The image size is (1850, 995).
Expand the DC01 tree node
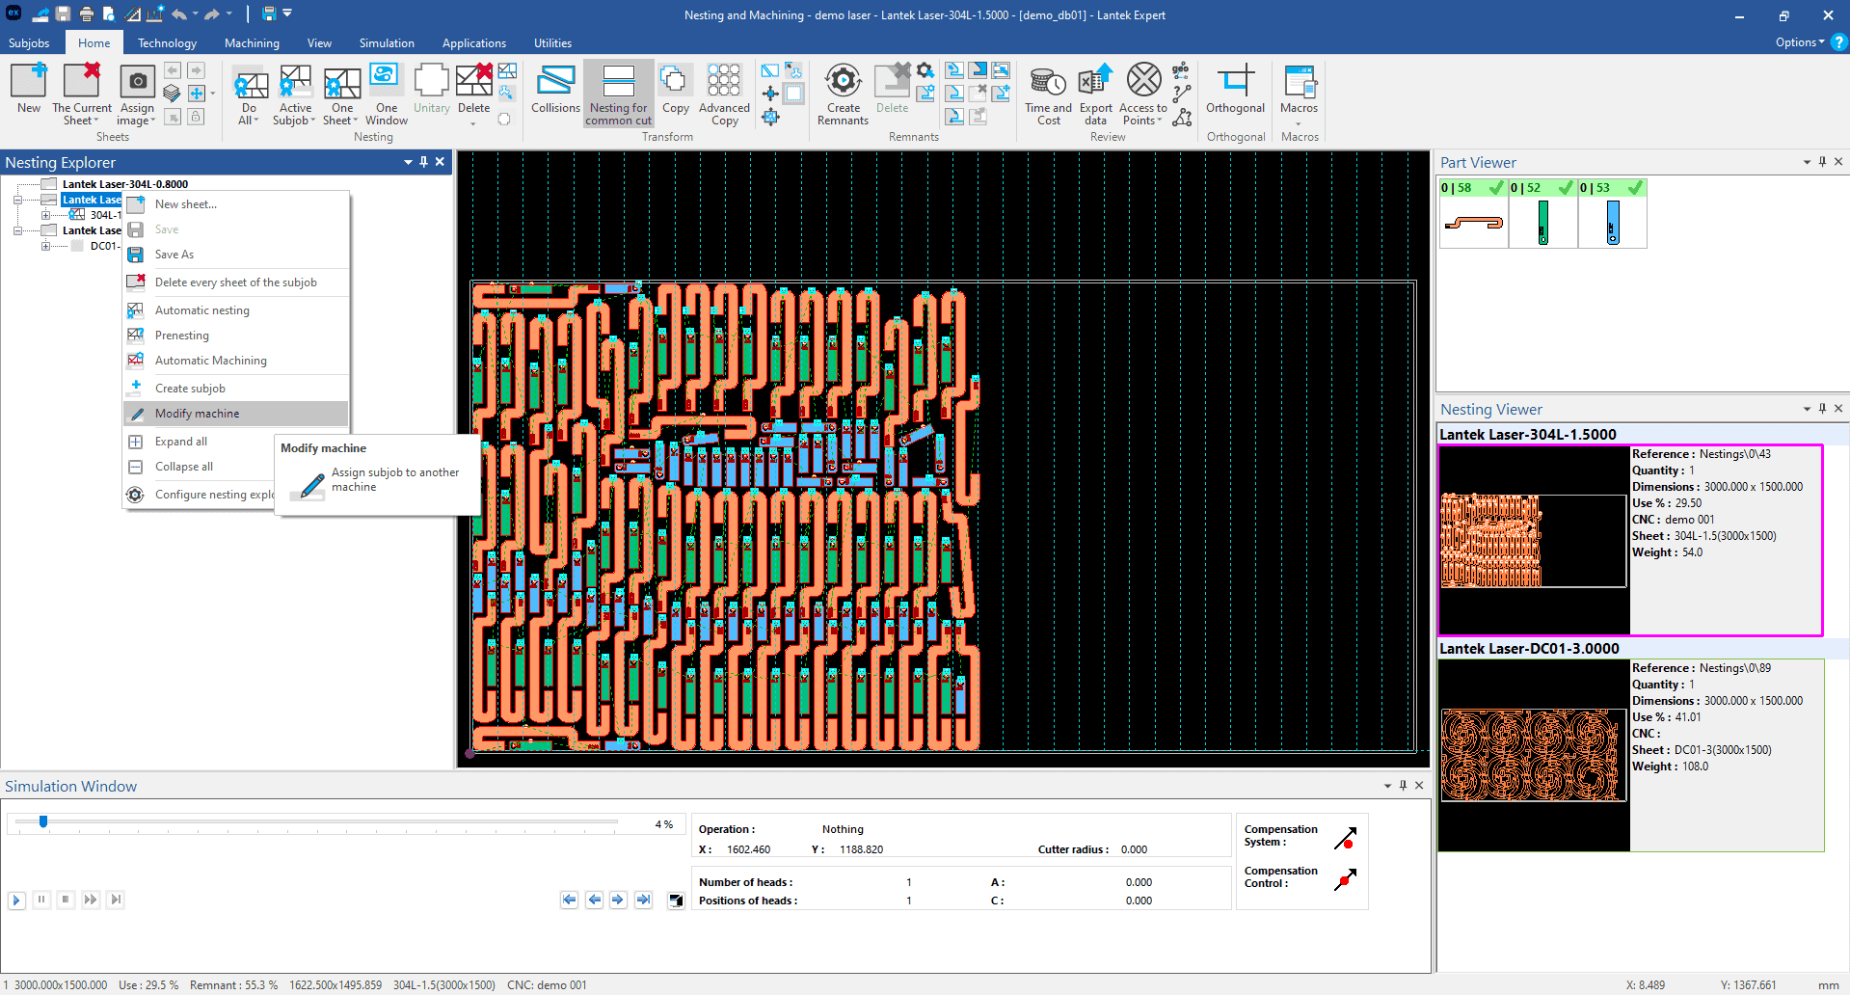point(45,246)
